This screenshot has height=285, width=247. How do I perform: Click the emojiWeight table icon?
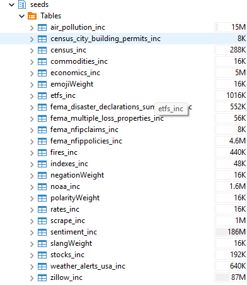click(x=42, y=84)
